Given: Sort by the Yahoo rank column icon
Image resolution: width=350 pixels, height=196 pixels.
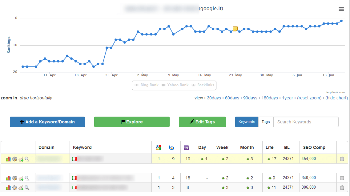Looking at the screenshot, I should pyautogui.click(x=186, y=148).
